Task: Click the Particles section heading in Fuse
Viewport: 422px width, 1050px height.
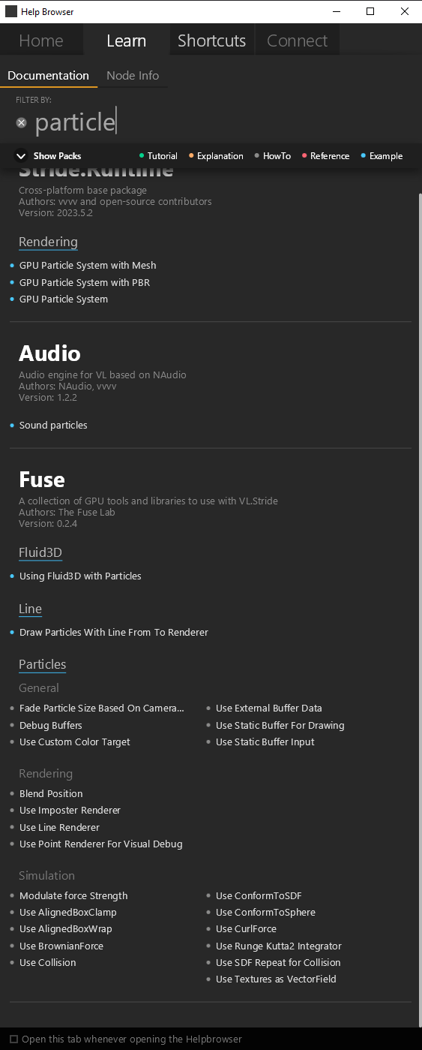Action: 43,664
